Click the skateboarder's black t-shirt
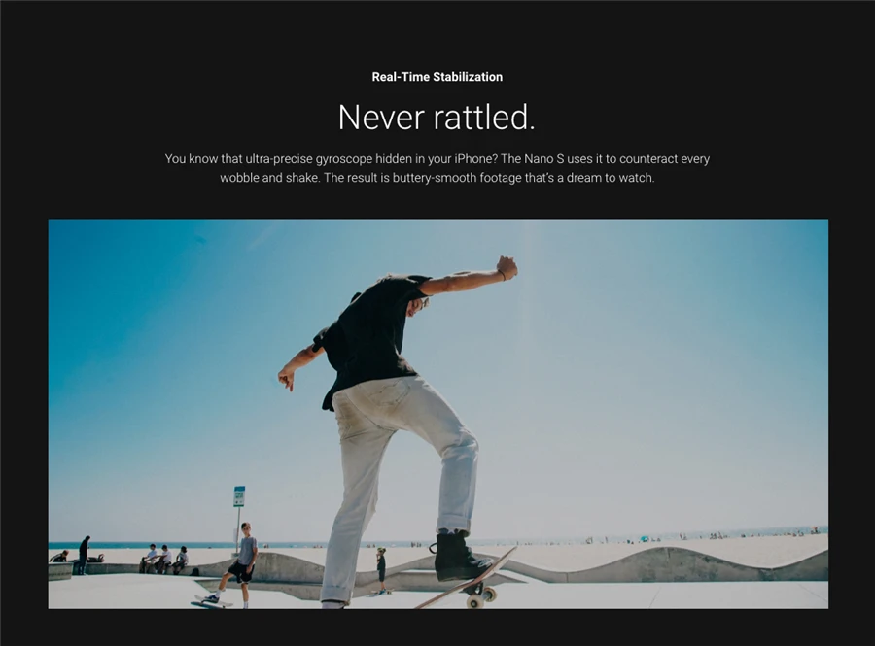 point(371,333)
